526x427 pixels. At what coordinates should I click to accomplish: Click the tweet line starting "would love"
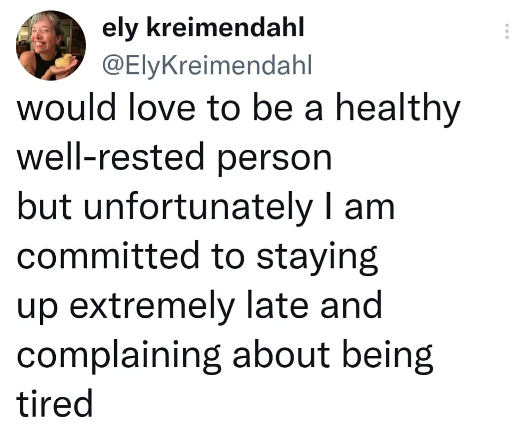tap(239, 108)
